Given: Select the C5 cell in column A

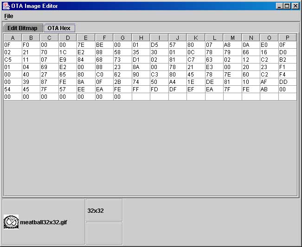Looking at the screenshot, I should coord(13,60).
